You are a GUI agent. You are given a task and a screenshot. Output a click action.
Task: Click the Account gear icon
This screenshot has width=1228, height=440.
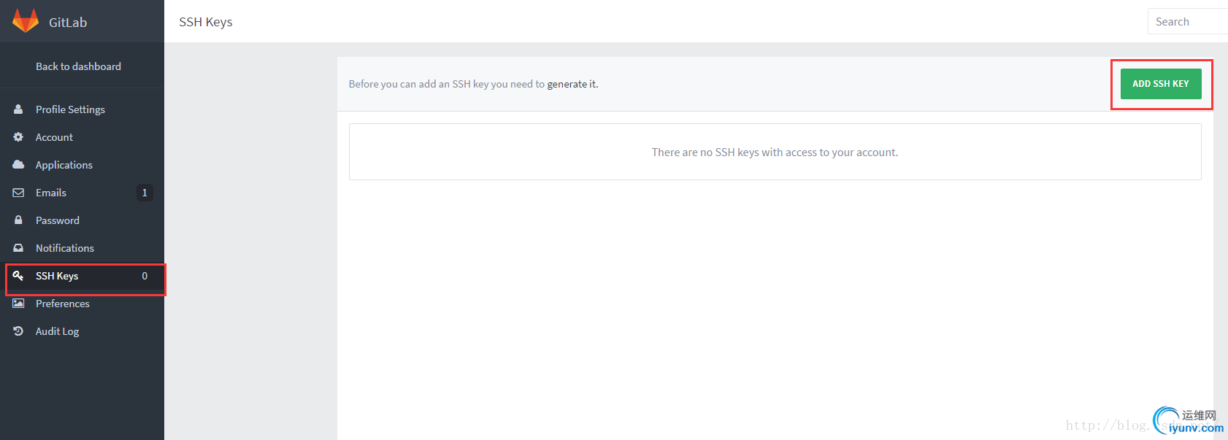[18, 136]
